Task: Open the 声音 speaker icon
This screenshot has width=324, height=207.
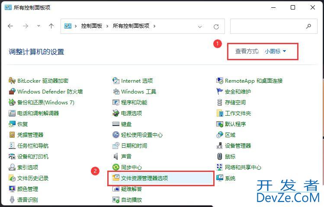Action: pyautogui.click(x=116, y=156)
